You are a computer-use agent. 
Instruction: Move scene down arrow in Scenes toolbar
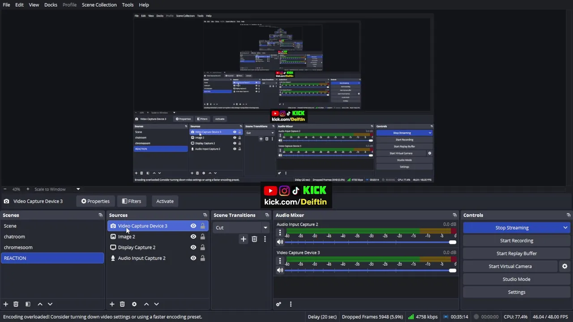click(50, 304)
